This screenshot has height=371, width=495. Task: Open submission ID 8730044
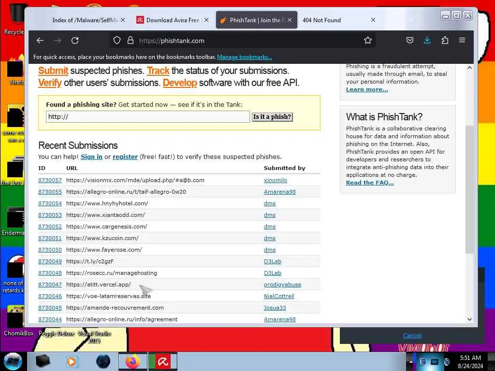[50, 319]
